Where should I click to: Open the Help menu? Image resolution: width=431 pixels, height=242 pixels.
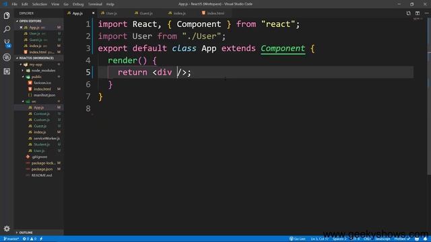pyautogui.click(x=110, y=4)
